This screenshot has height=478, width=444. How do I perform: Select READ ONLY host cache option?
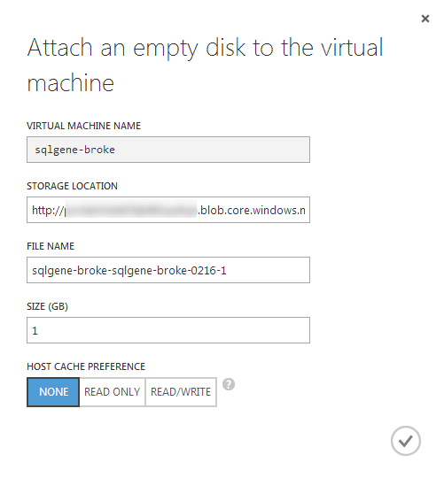coord(113,392)
